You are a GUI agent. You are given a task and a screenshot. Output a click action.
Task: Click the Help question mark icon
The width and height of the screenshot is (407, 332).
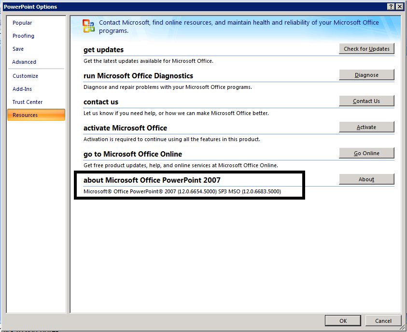coord(391,7)
